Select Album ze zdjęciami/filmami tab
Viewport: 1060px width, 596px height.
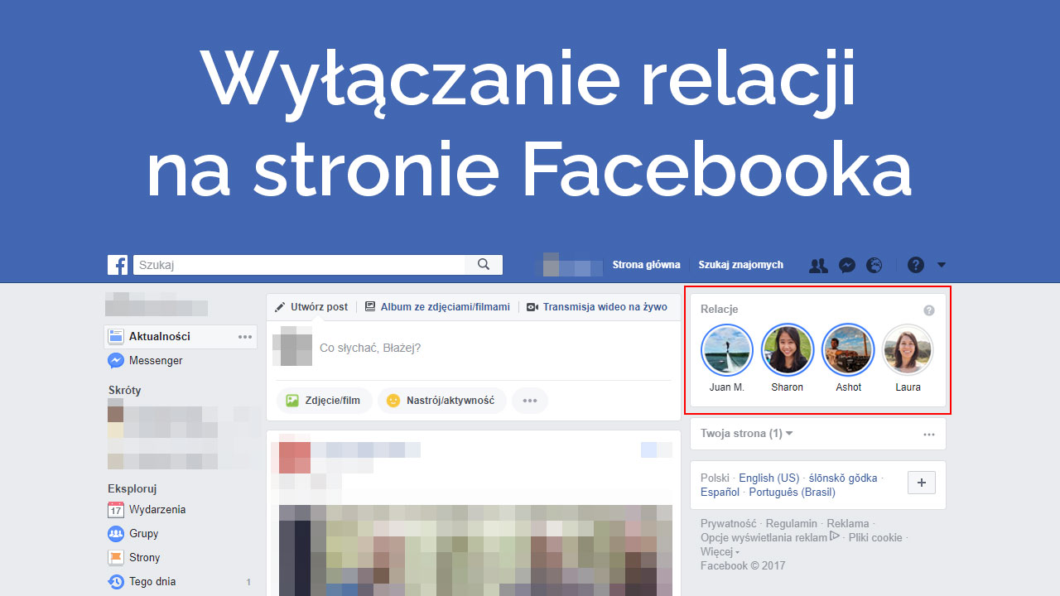(x=437, y=307)
